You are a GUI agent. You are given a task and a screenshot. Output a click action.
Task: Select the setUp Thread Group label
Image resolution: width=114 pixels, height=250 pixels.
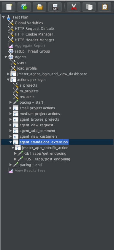coord(32,51)
